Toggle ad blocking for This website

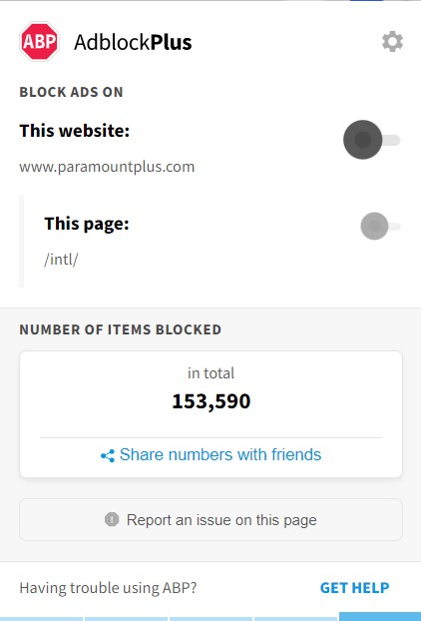tap(371, 140)
